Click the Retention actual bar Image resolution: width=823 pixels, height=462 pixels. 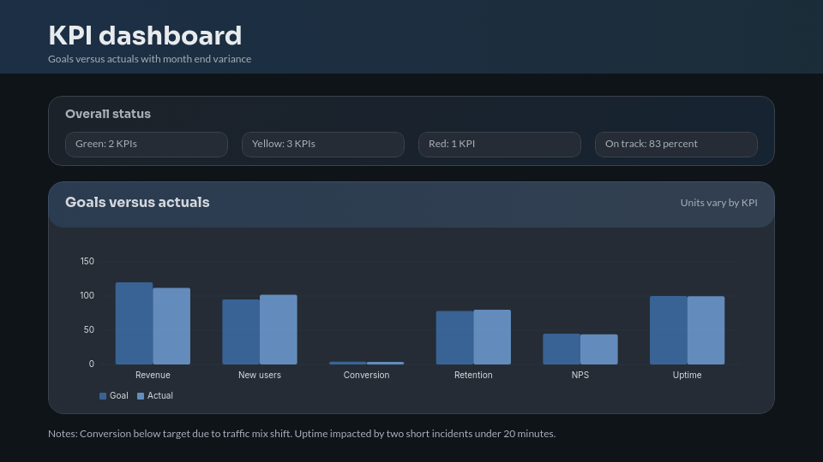(492, 337)
